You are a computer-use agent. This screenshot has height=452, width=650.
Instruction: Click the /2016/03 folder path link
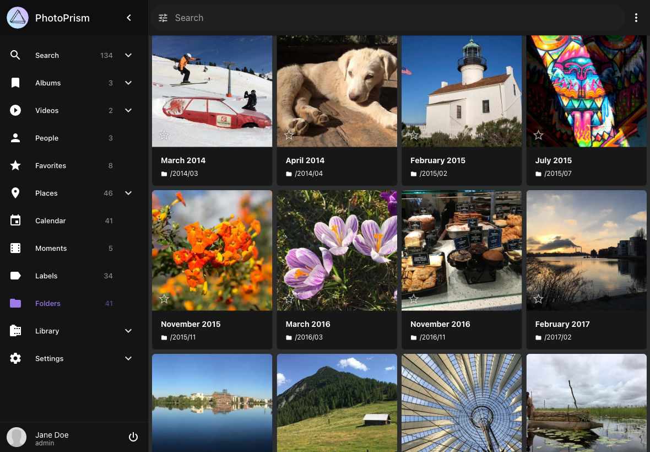[x=308, y=337]
